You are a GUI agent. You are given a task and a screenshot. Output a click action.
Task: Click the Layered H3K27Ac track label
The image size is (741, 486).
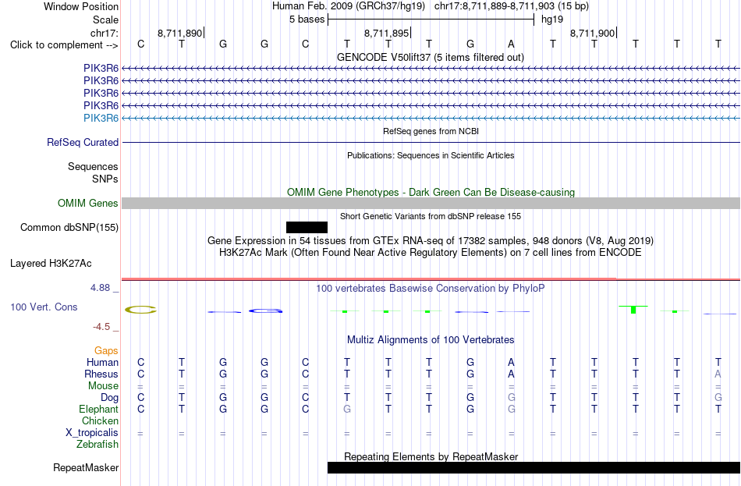[51, 264]
